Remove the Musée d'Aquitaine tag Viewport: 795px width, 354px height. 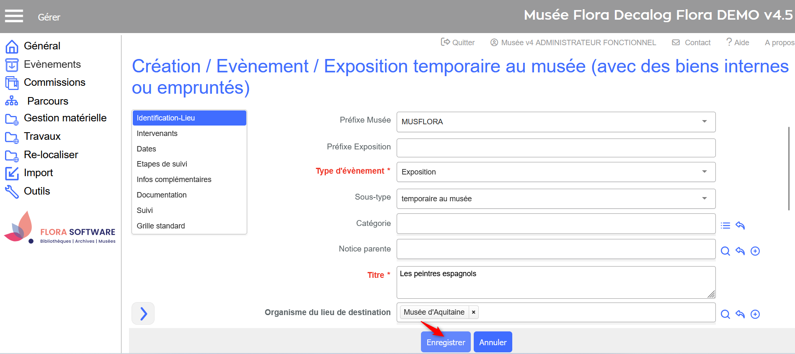[x=473, y=312]
